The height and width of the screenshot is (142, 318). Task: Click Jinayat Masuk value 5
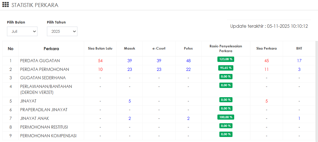130,101
